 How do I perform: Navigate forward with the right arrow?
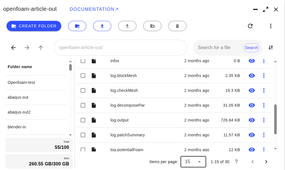(x=27, y=48)
